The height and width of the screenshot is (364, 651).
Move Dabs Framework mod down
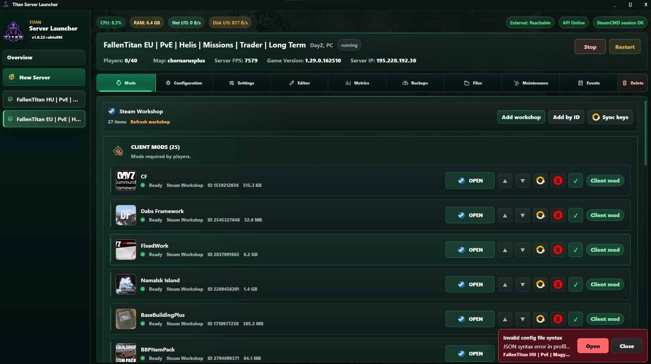[522, 215]
